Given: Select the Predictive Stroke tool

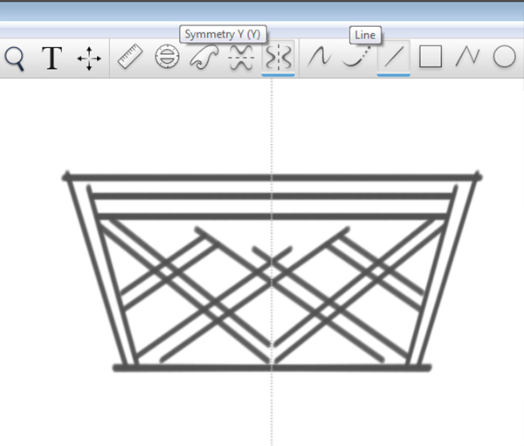Looking at the screenshot, I should tap(357, 56).
